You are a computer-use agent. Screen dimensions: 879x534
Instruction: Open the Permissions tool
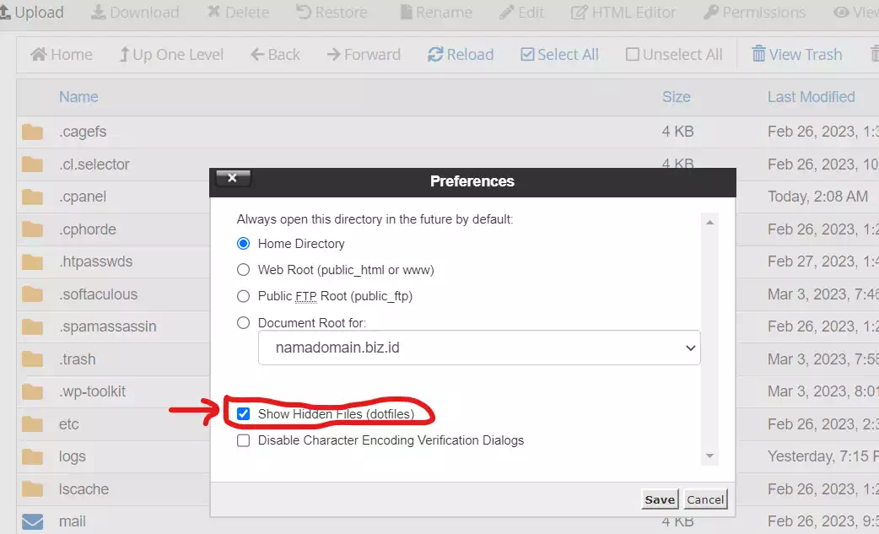[x=754, y=13]
